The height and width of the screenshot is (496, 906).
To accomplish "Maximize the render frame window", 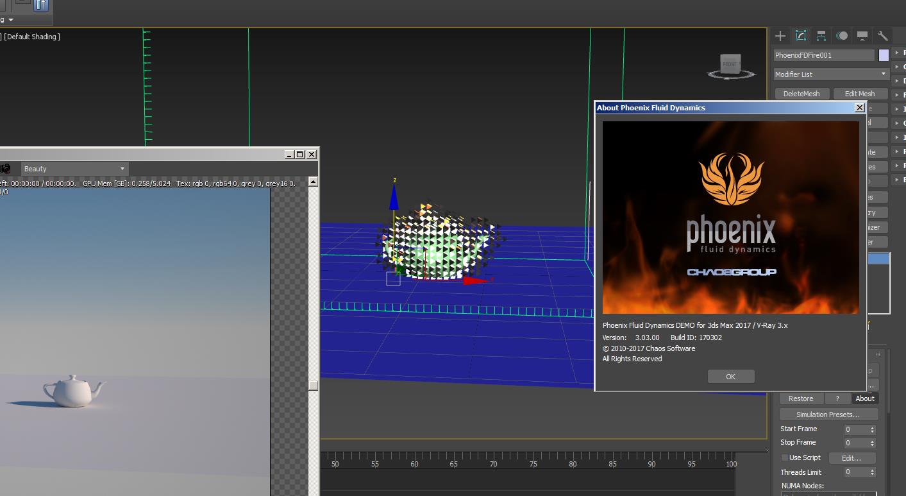I will point(299,154).
